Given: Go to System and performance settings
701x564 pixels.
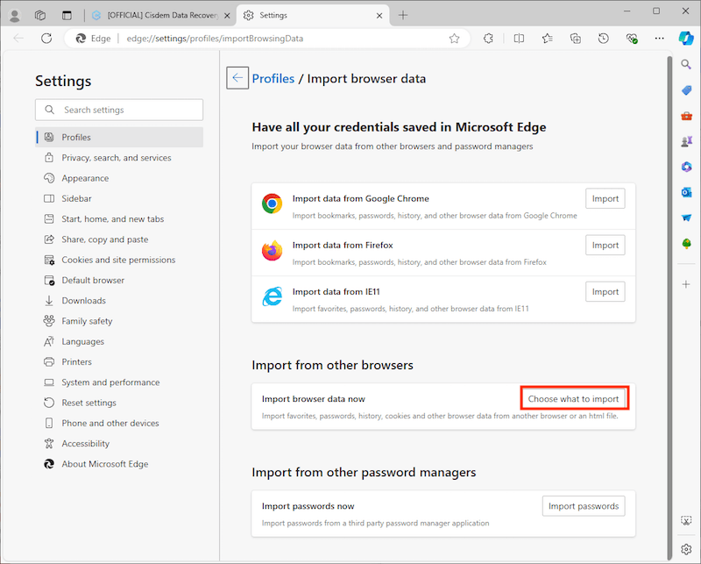Looking at the screenshot, I should [x=119, y=382].
